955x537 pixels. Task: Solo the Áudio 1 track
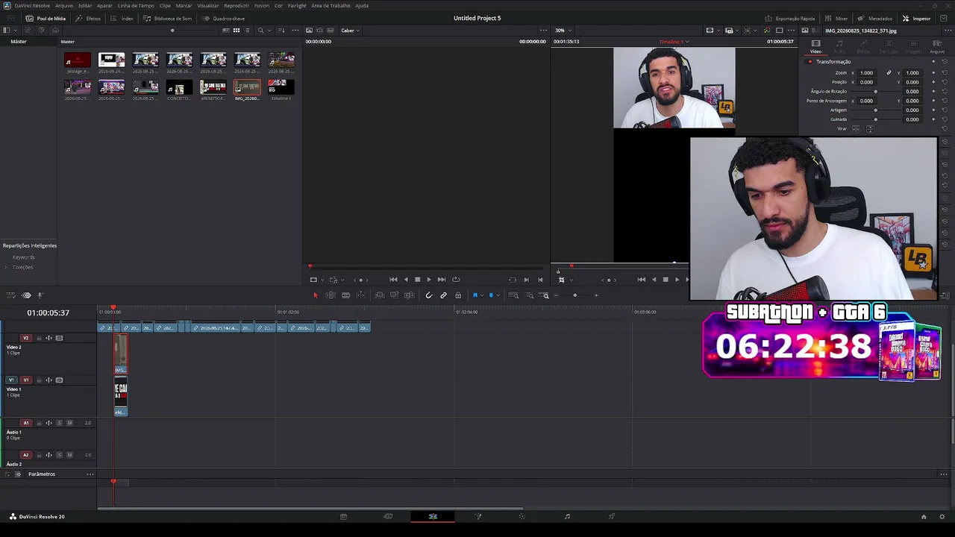click(60, 423)
